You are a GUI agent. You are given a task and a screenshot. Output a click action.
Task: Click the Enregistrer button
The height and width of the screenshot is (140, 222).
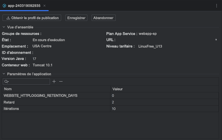point(76,18)
